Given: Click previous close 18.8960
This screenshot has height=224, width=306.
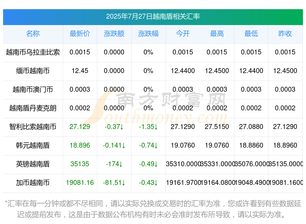Looking at the screenshot, I should 285,145.
